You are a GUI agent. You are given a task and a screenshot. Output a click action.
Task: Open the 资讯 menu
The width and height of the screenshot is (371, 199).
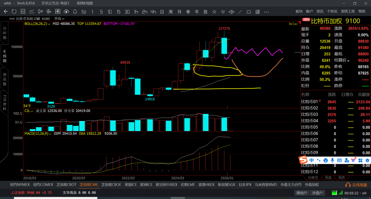click(320, 11)
